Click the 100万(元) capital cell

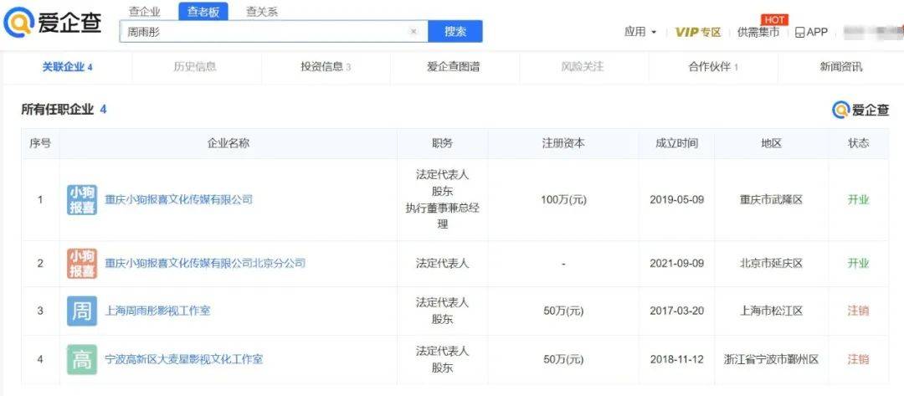tap(563, 200)
